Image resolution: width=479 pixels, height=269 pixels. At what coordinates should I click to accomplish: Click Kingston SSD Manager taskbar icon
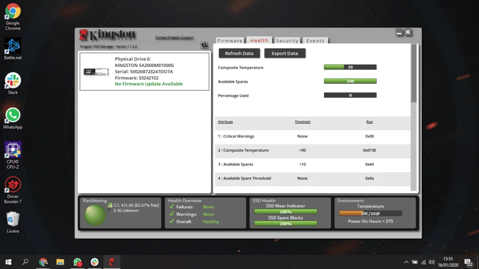click(x=112, y=262)
